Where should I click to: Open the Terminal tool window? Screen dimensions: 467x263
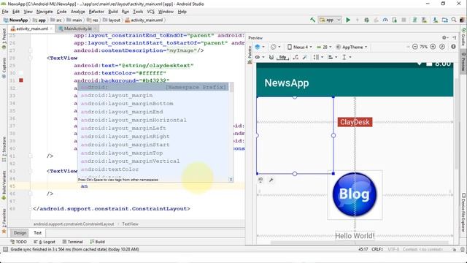pyautogui.click(x=73, y=242)
